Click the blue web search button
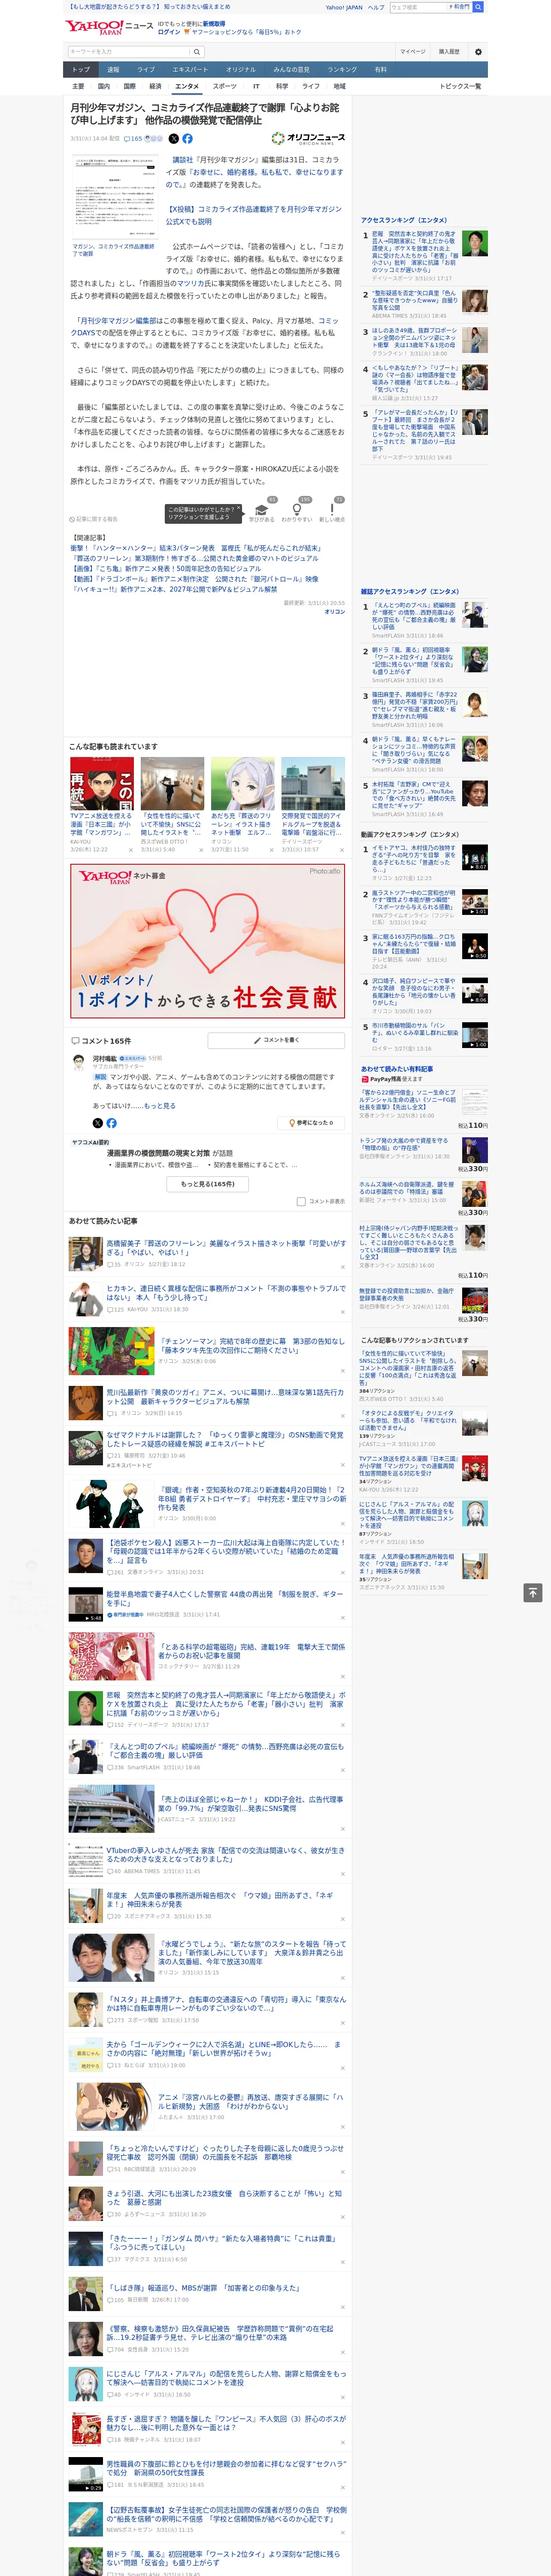This screenshot has width=551, height=2576. pyautogui.click(x=478, y=7)
